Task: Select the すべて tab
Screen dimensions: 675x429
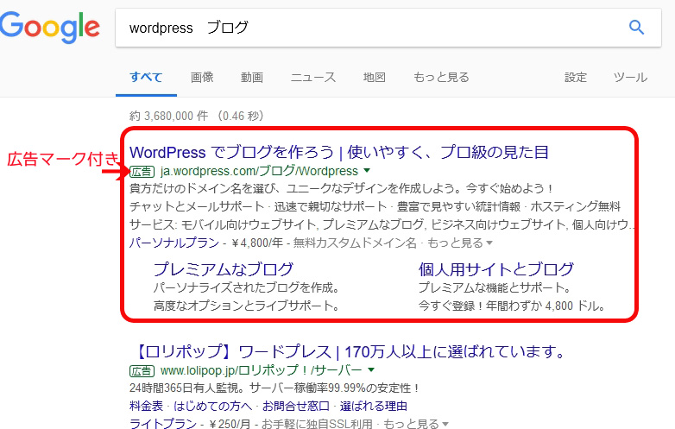Action: click(146, 78)
